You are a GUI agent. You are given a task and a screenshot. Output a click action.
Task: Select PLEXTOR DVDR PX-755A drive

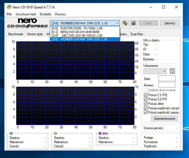pyautogui.click(x=85, y=28)
